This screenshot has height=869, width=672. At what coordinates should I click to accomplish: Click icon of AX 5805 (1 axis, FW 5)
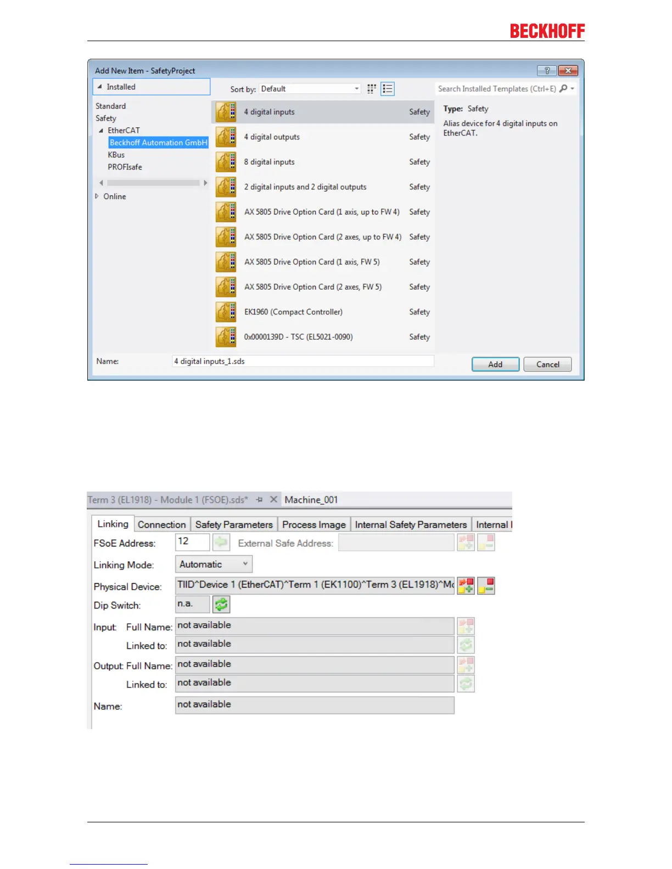(226, 262)
